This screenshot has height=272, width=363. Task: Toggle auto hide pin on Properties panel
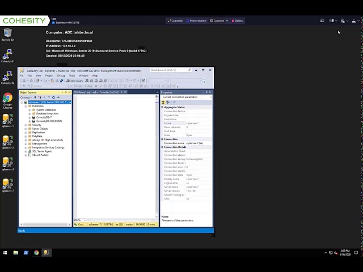206,92
